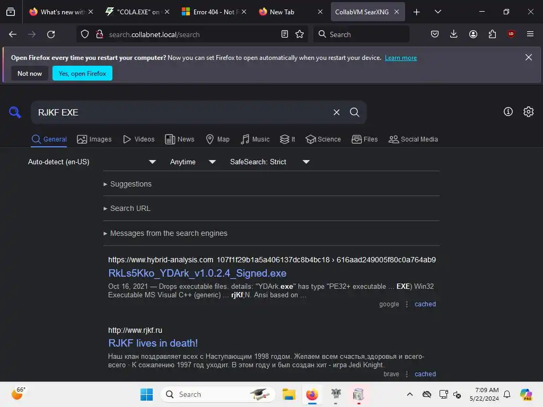Reload the current page
543x407 pixels.
coord(51,34)
